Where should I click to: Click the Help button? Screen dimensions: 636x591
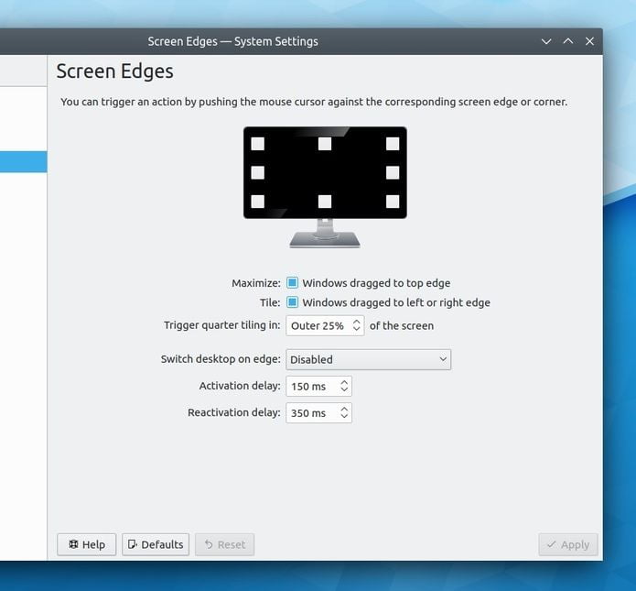(86, 544)
